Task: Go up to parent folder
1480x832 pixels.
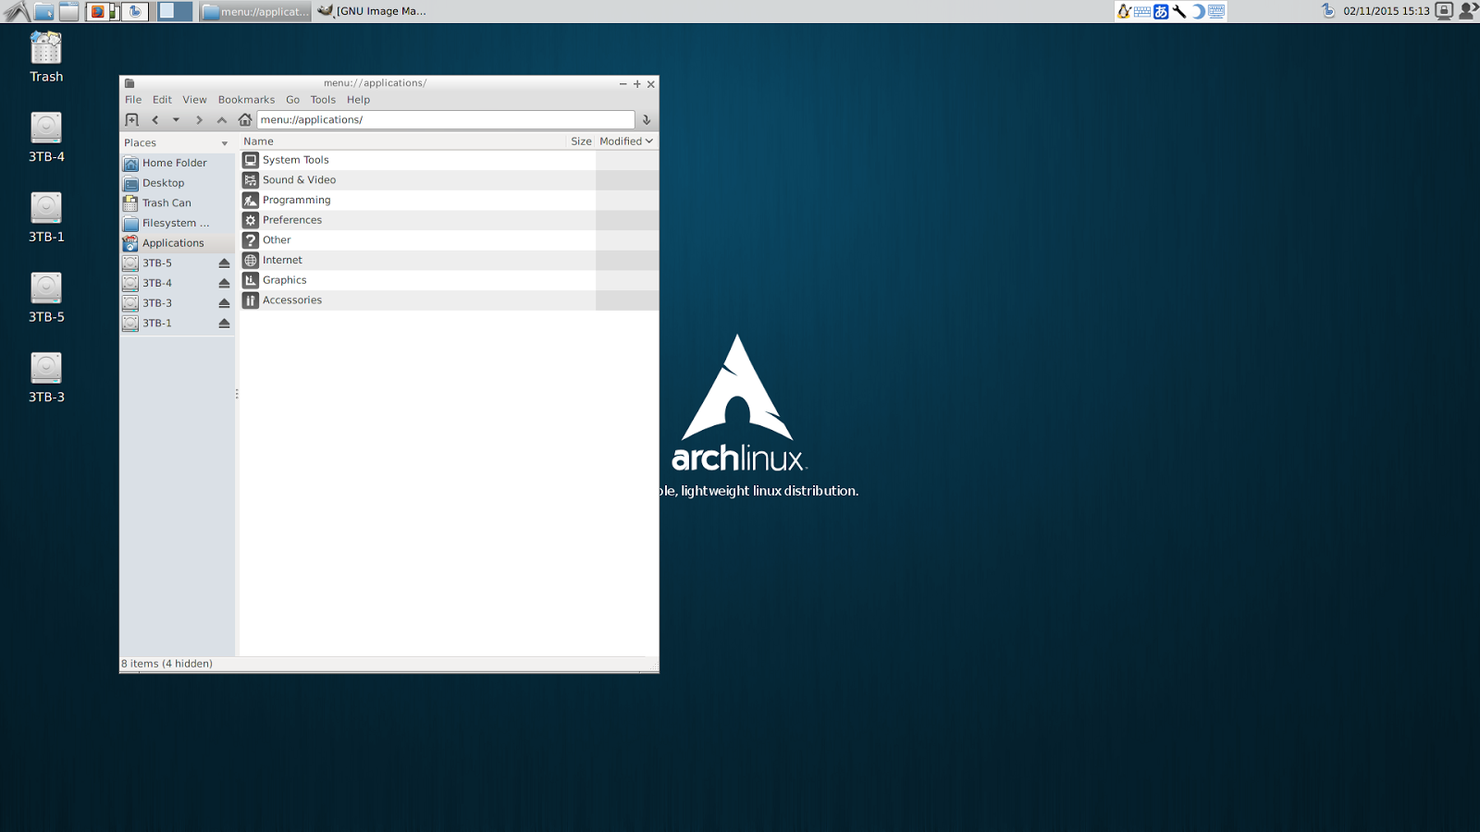Action: tap(222, 119)
